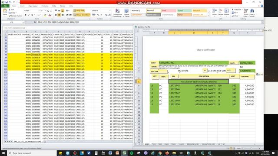Apply Percent Style number format
Screen dimensions: 278x156
pos(98,15)
